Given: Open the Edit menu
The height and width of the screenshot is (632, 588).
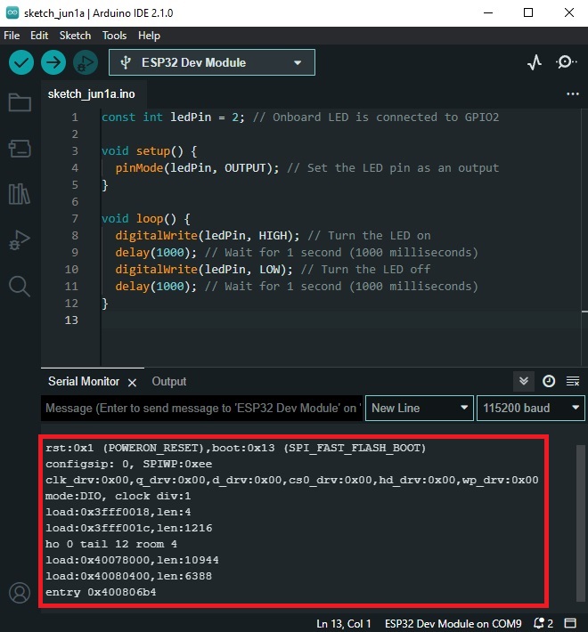Looking at the screenshot, I should [x=39, y=36].
